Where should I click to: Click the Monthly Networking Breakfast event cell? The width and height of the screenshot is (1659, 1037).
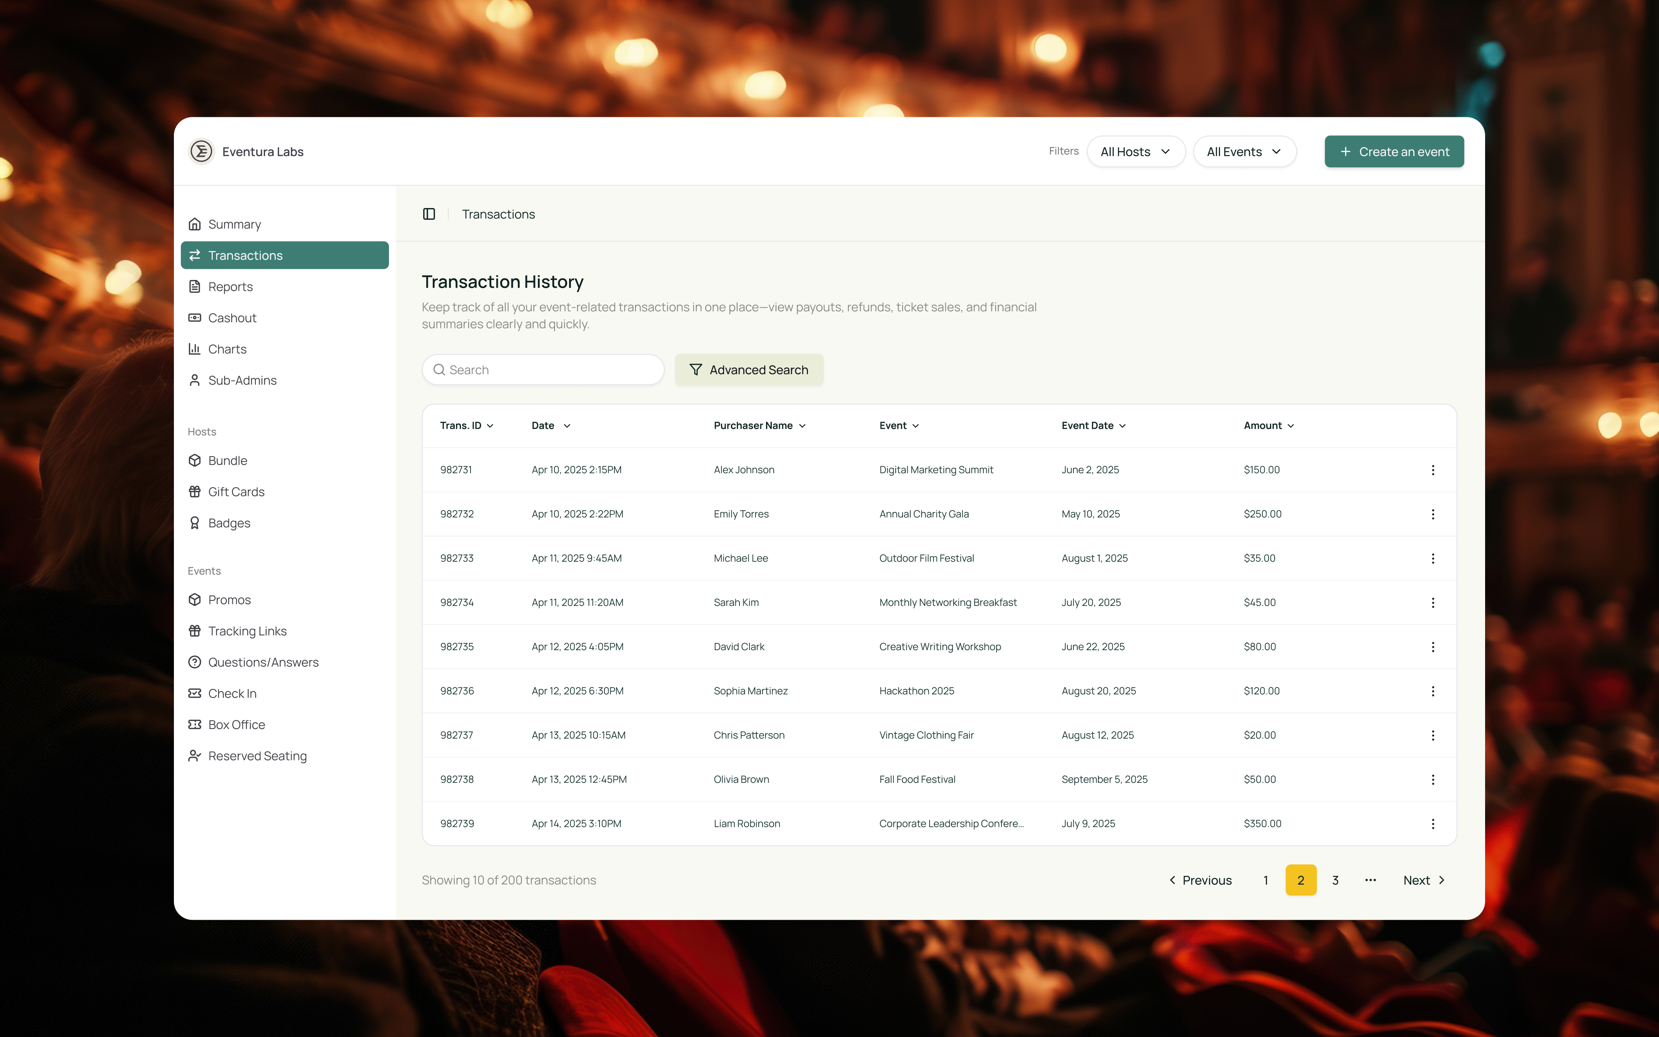tap(948, 602)
